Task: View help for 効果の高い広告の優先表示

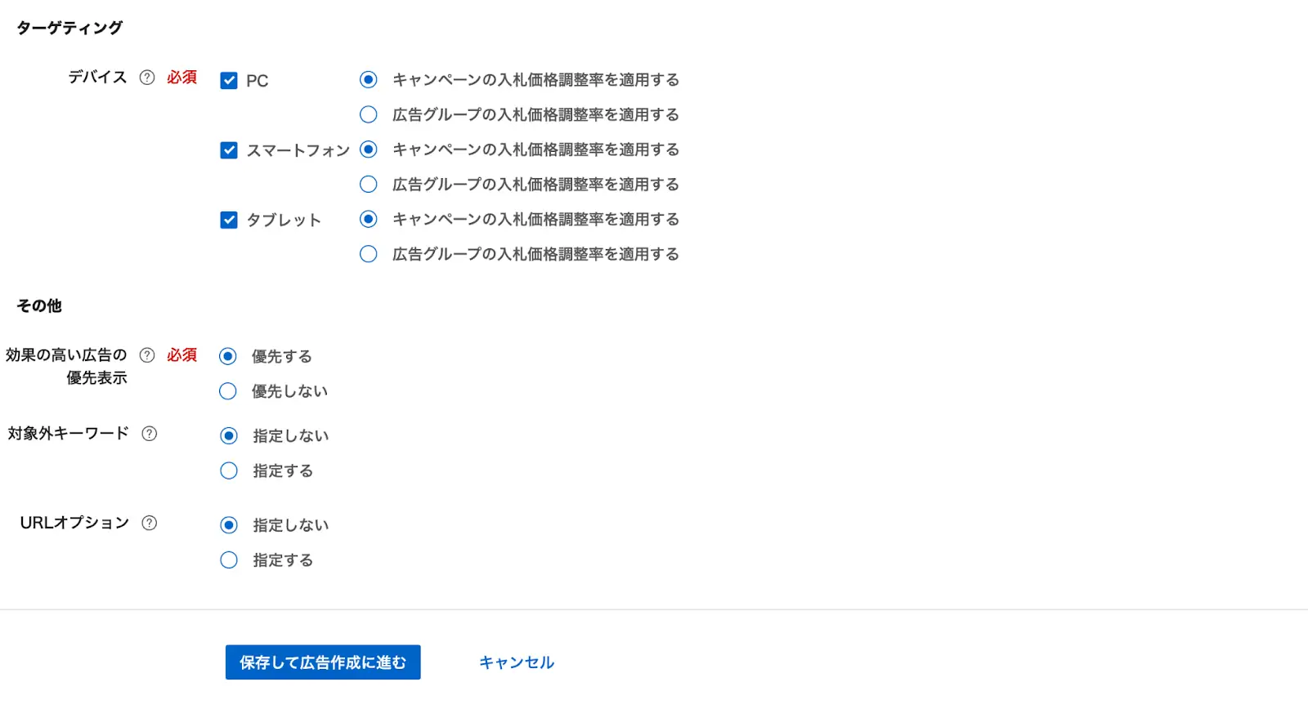Action: [x=146, y=354]
